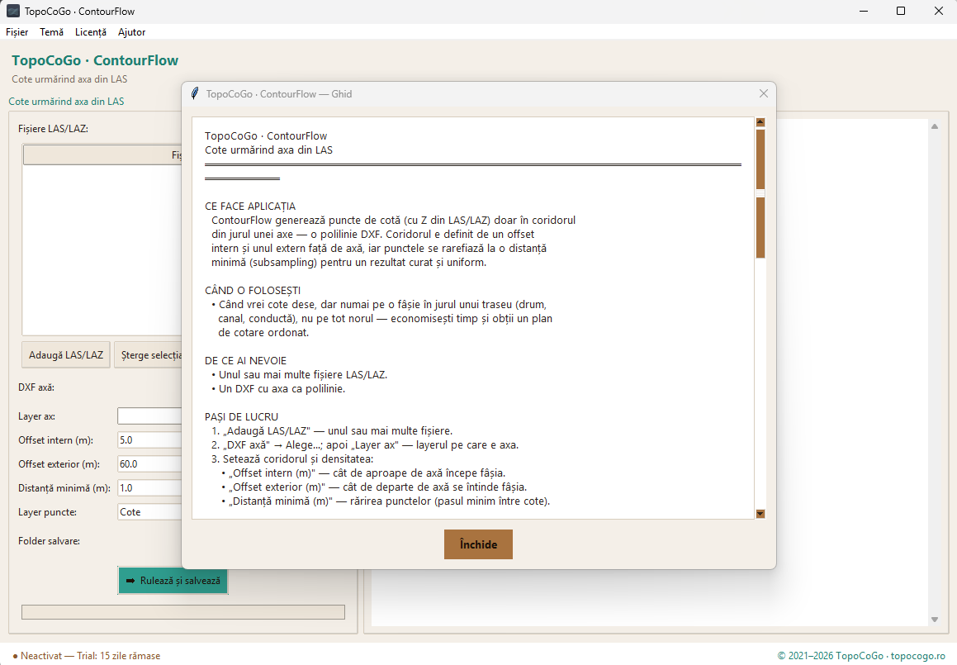Click the LAS/LAZ files list column header
Screen dimensions: 957x665
pos(102,154)
